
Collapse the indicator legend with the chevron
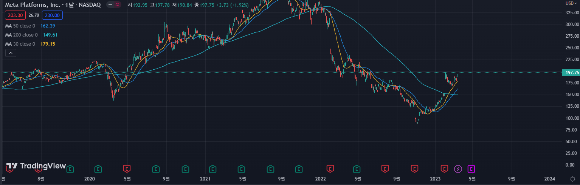click(11, 53)
